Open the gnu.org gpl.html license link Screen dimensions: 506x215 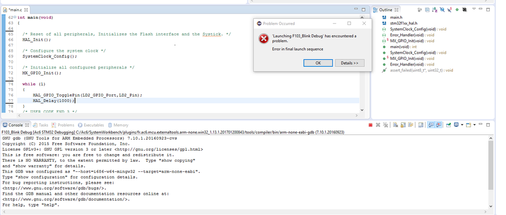(159, 150)
